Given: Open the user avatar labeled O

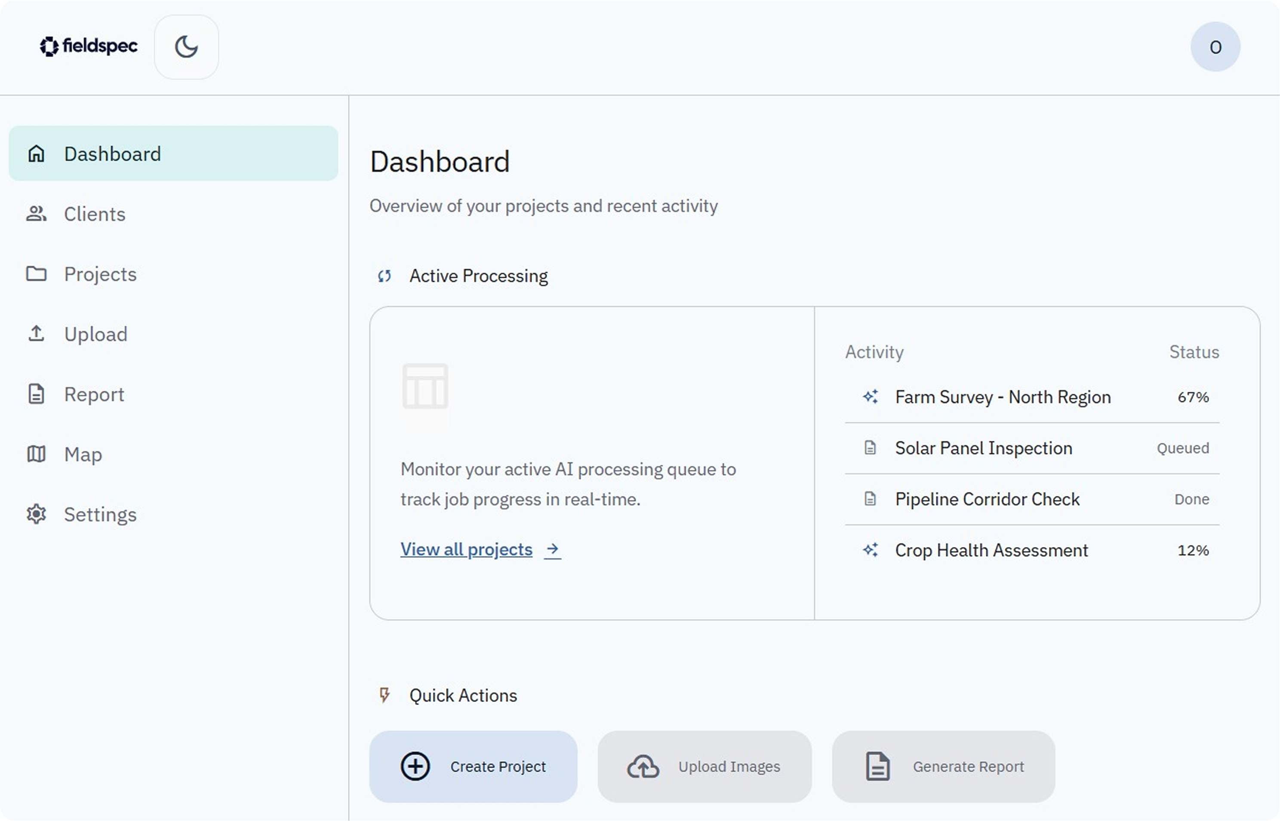Looking at the screenshot, I should (1215, 47).
